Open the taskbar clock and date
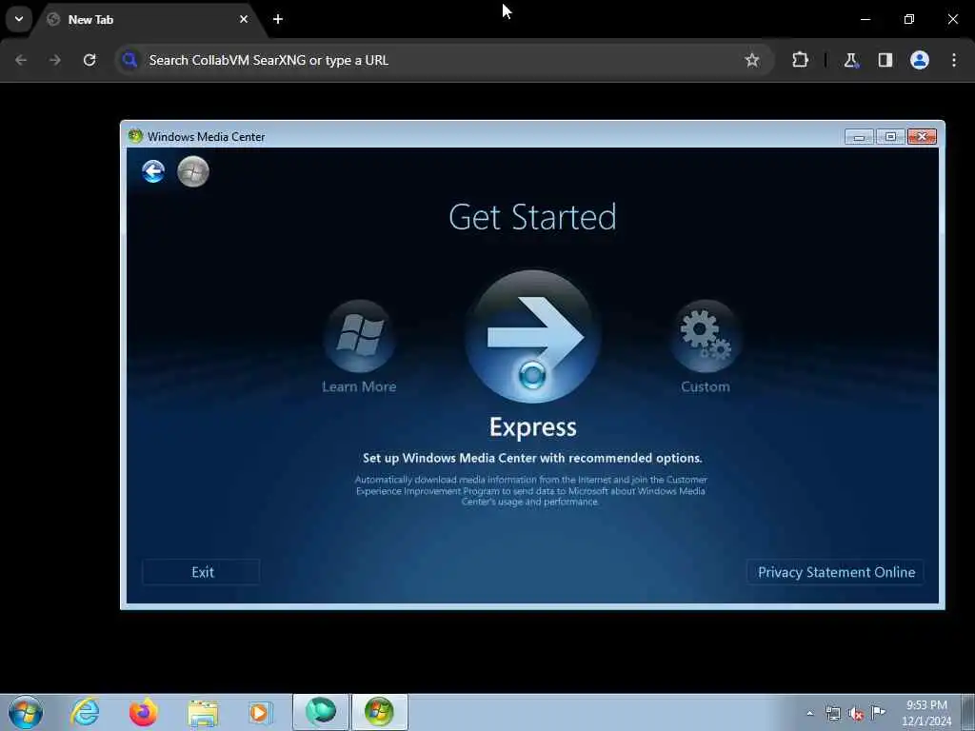This screenshot has width=975, height=731. pyautogui.click(x=926, y=713)
